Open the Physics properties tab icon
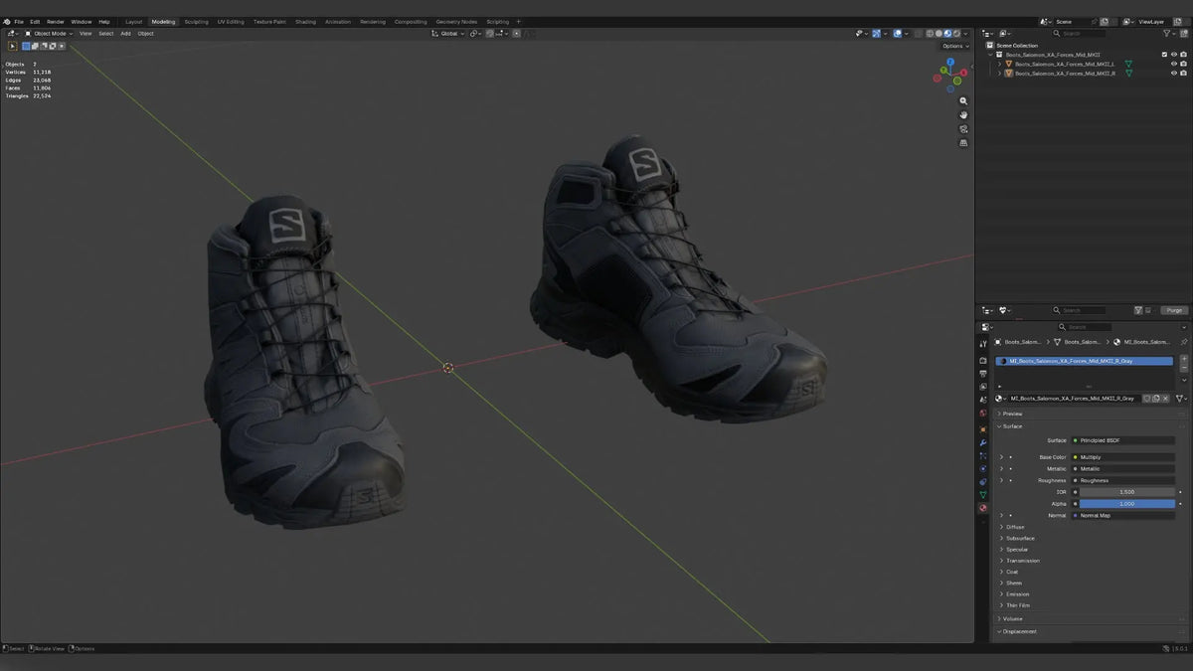Viewport: 1193px width, 671px height. click(983, 468)
